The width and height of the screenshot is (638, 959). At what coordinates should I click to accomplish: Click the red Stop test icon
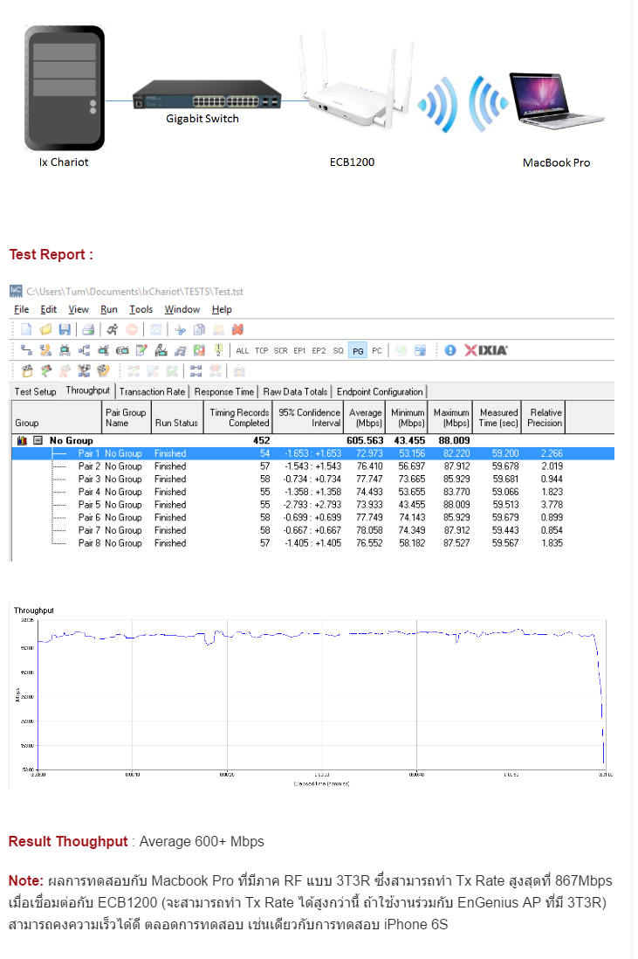coord(132,329)
